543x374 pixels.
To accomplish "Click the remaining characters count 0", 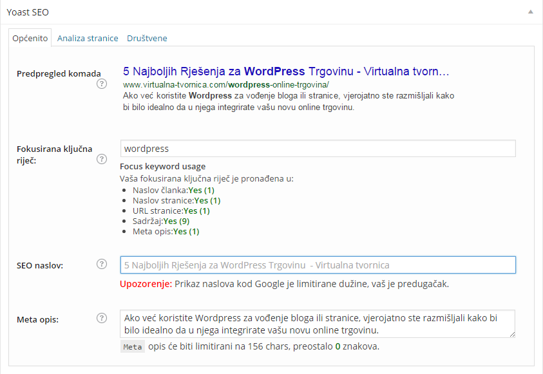I will 338,346.
